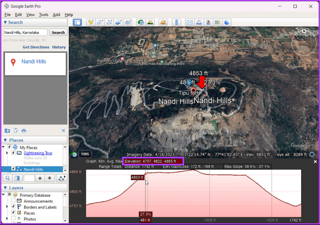The height and width of the screenshot is (225, 320).
Task: Click the blank field beside the up arrow under Places
Action: [29, 178]
